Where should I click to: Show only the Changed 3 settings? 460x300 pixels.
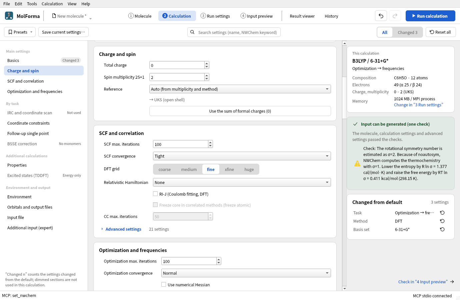[x=407, y=32]
